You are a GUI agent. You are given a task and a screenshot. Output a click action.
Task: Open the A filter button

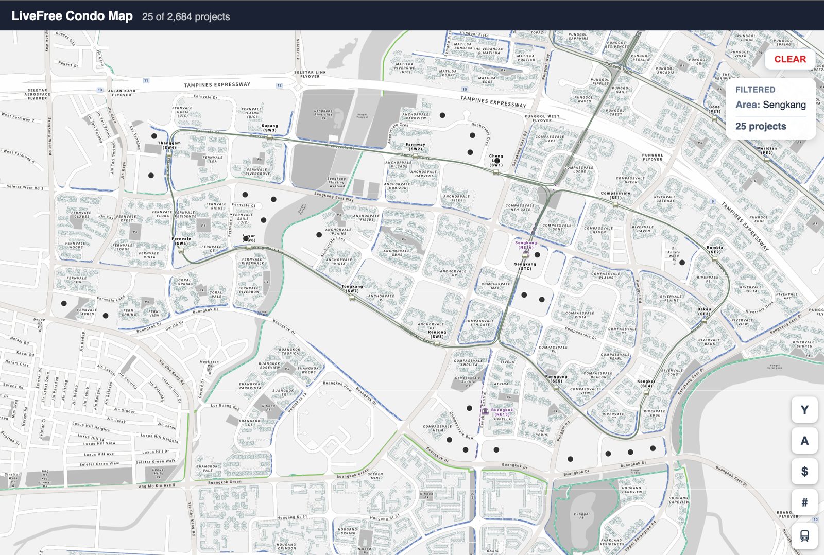coord(804,441)
